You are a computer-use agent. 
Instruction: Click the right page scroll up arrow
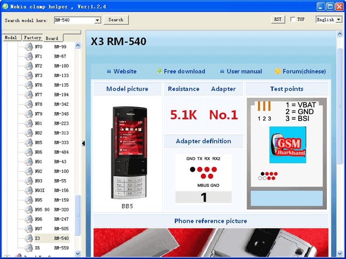click(340, 34)
